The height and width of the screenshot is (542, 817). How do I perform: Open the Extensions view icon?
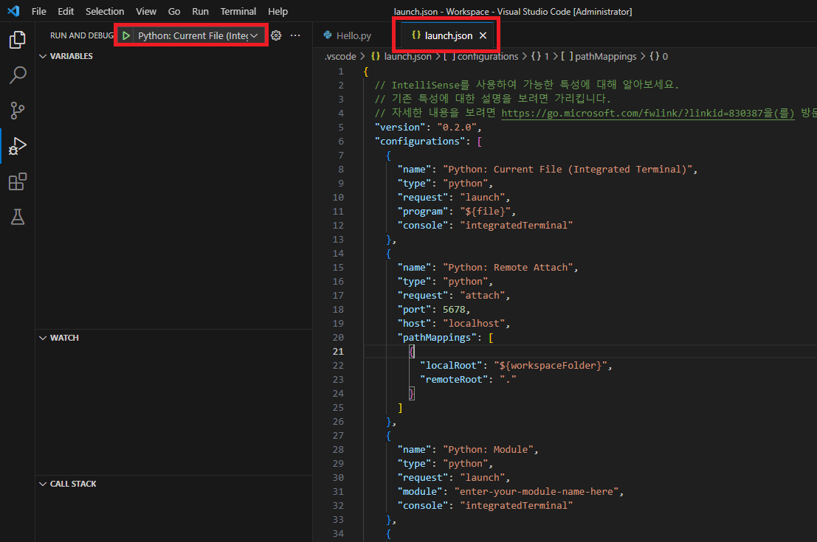(17, 181)
